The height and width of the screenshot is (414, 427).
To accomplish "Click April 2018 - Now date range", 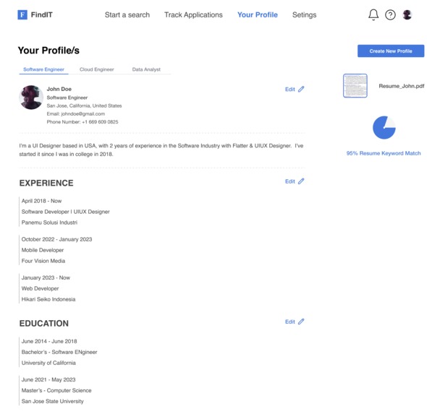I will pyautogui.click(x=41, y=201).
